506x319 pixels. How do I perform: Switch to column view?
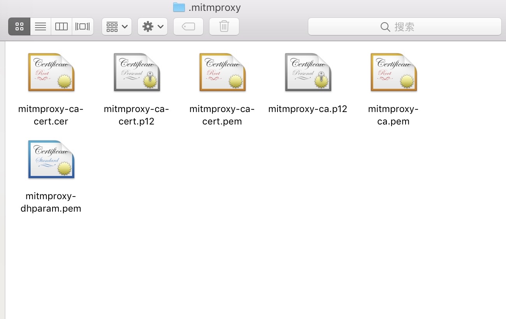[61, 26]
